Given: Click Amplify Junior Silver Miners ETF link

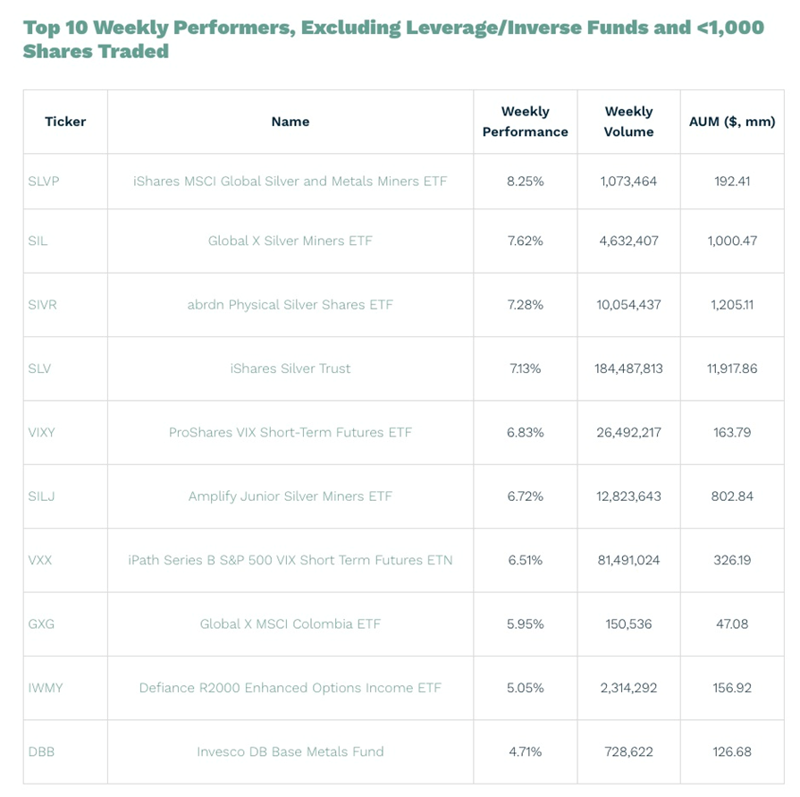Looking at the screenshot, I should click(x=290, y=496).
